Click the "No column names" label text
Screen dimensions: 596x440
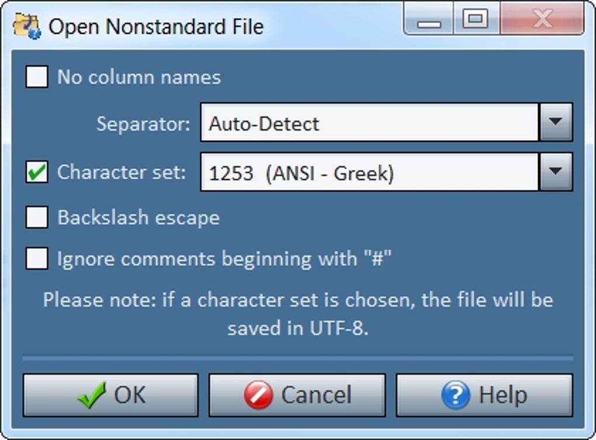139,77
